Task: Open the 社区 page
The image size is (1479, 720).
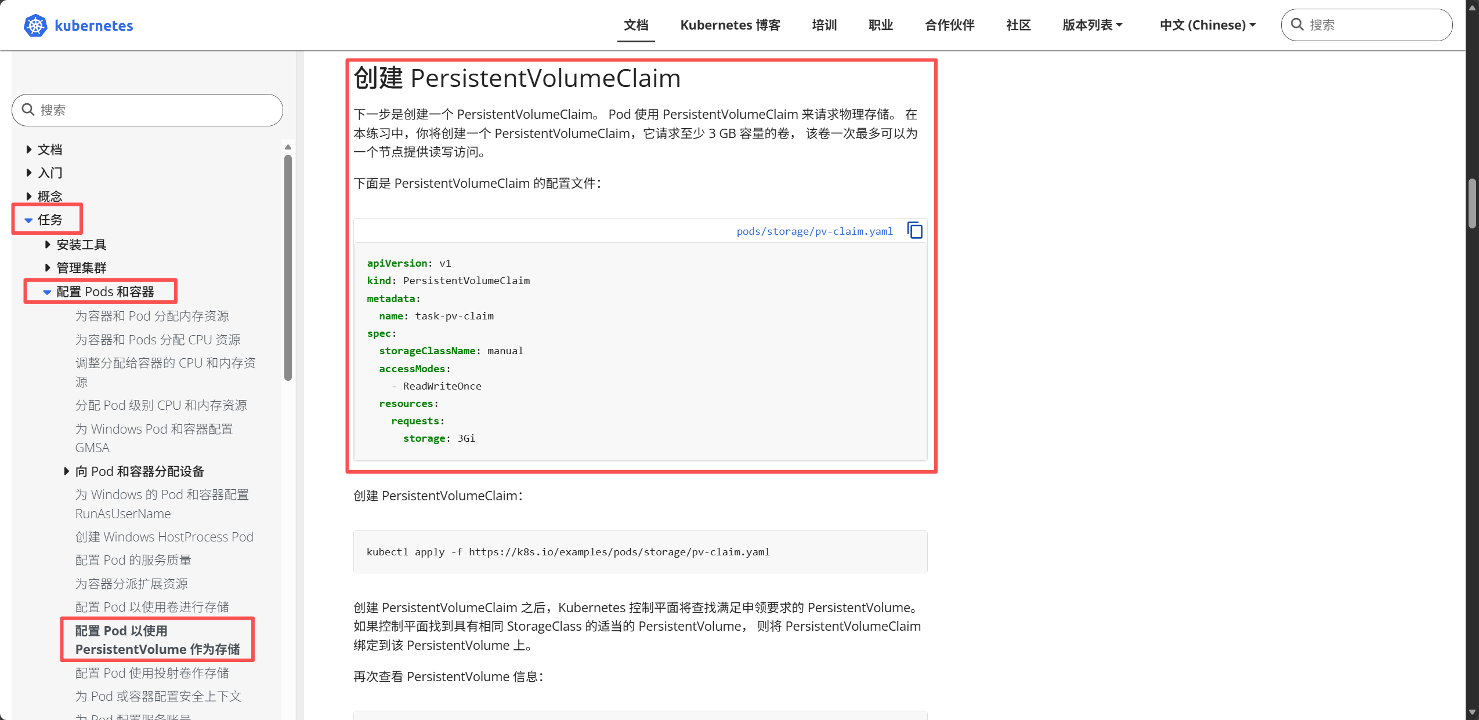Action: 1019,25
